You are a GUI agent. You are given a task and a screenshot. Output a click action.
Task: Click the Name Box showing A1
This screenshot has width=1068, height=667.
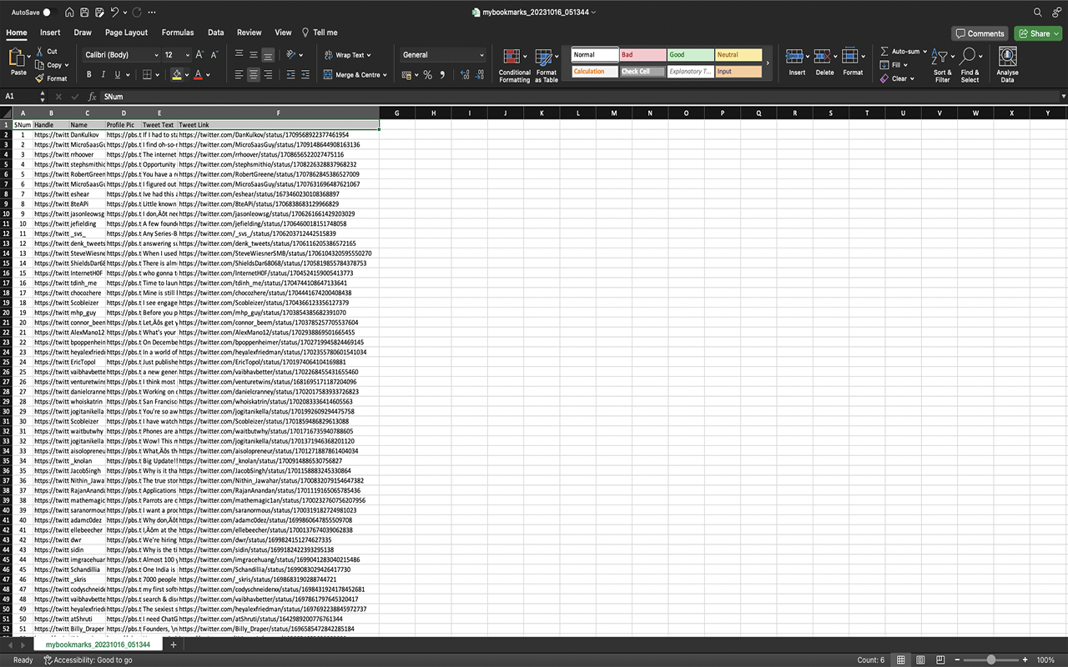23,97
